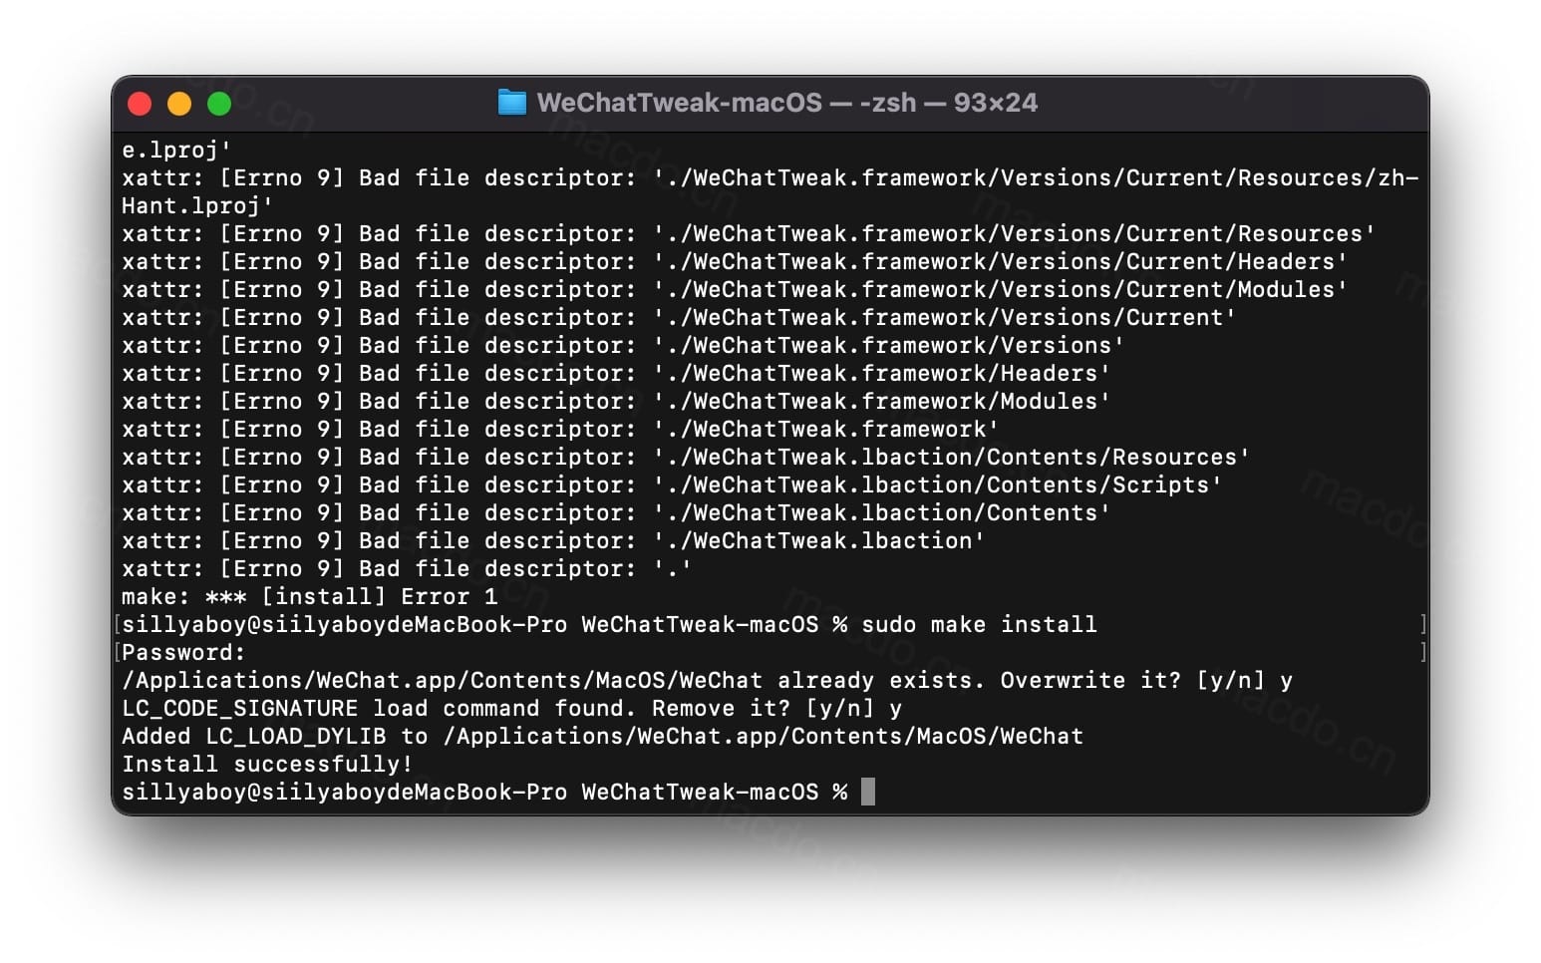Close the Terminal window with red button
Viewport: 1541px width, 963px height.
pyautogui.click(x=140, y=104)
